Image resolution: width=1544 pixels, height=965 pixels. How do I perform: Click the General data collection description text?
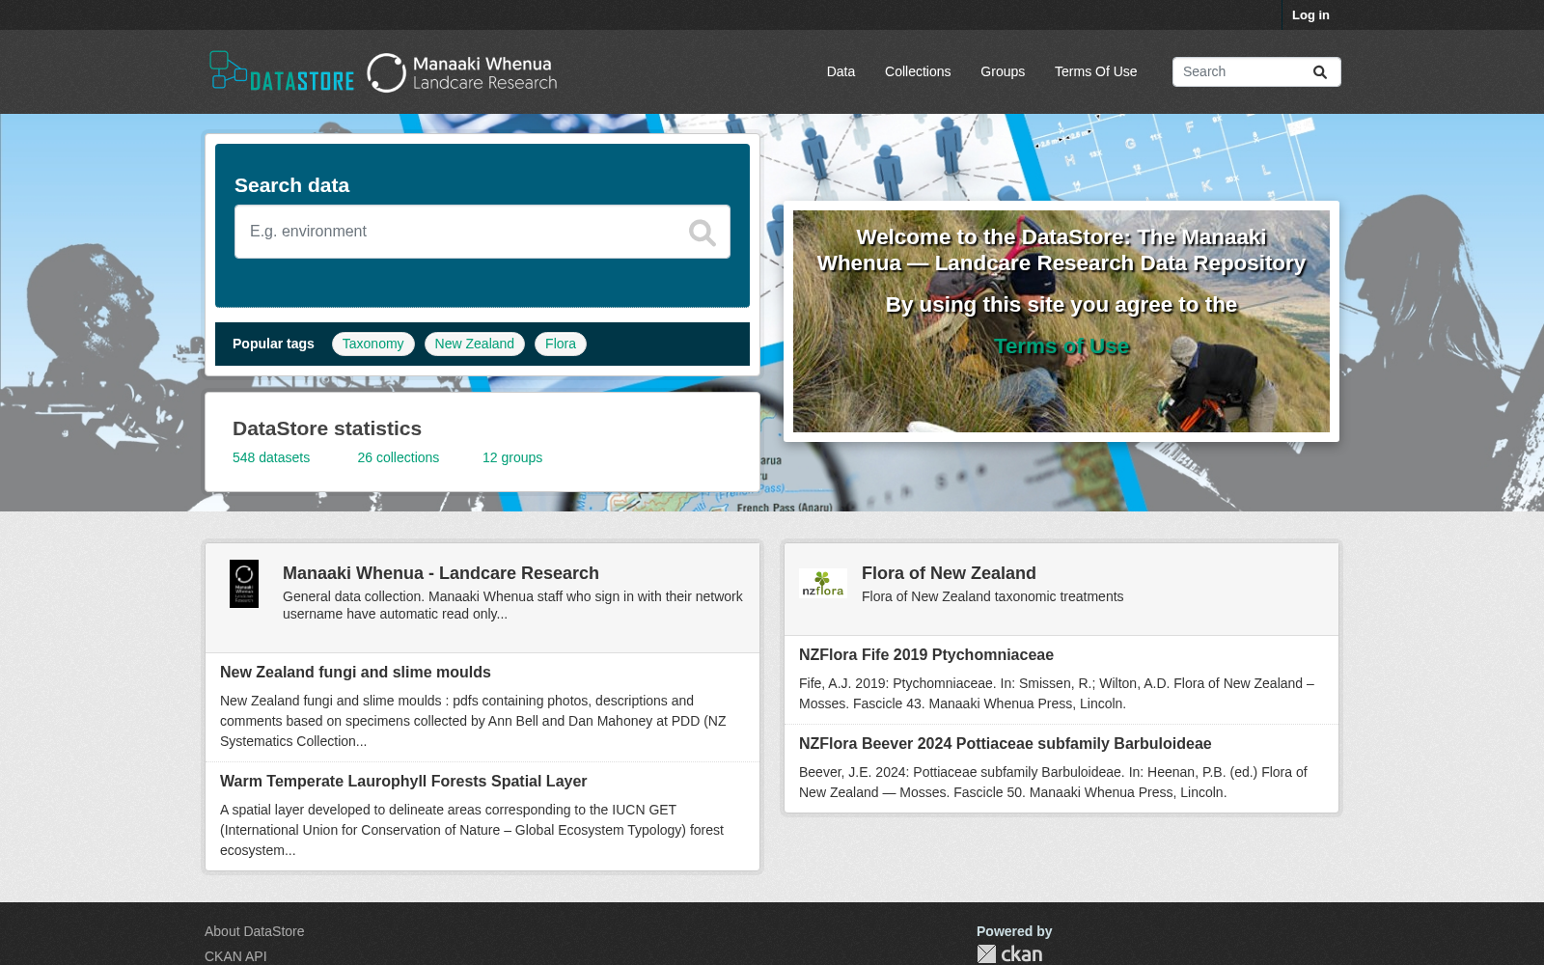coord(512,605)
